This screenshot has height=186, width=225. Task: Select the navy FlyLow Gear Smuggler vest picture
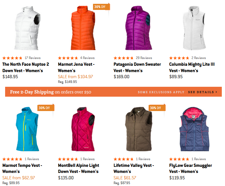[x=194, y=129]
